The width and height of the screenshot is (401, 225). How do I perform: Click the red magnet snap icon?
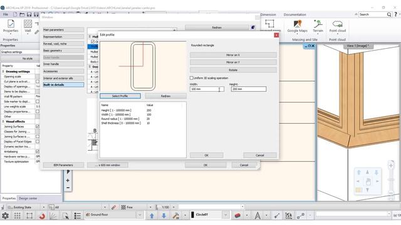click(x=42, y=216)
